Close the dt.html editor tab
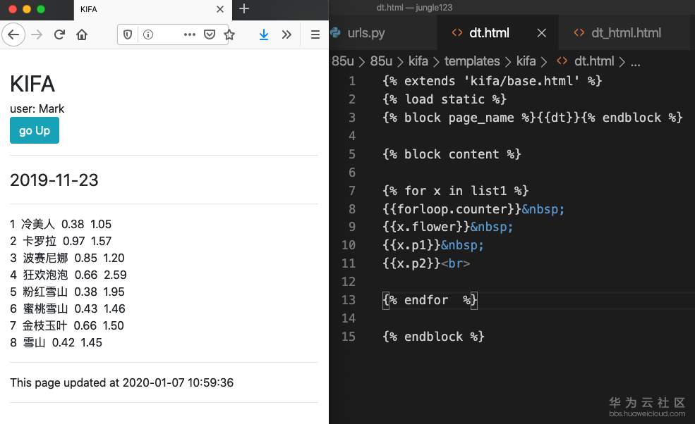Screen dimensions: 695x424 pyautogui.click(x=542, y=33)
